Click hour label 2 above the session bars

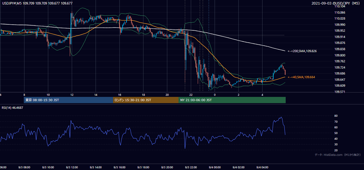pos(239,95)
